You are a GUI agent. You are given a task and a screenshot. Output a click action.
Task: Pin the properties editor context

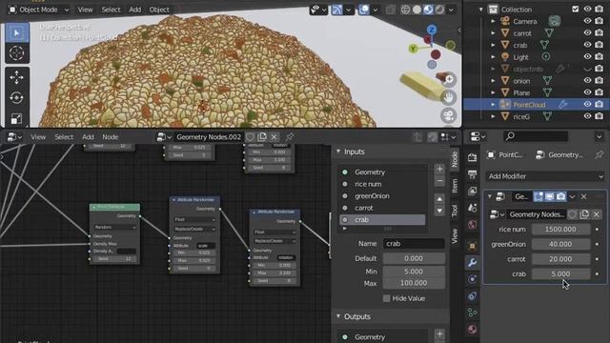click(599, 154)
